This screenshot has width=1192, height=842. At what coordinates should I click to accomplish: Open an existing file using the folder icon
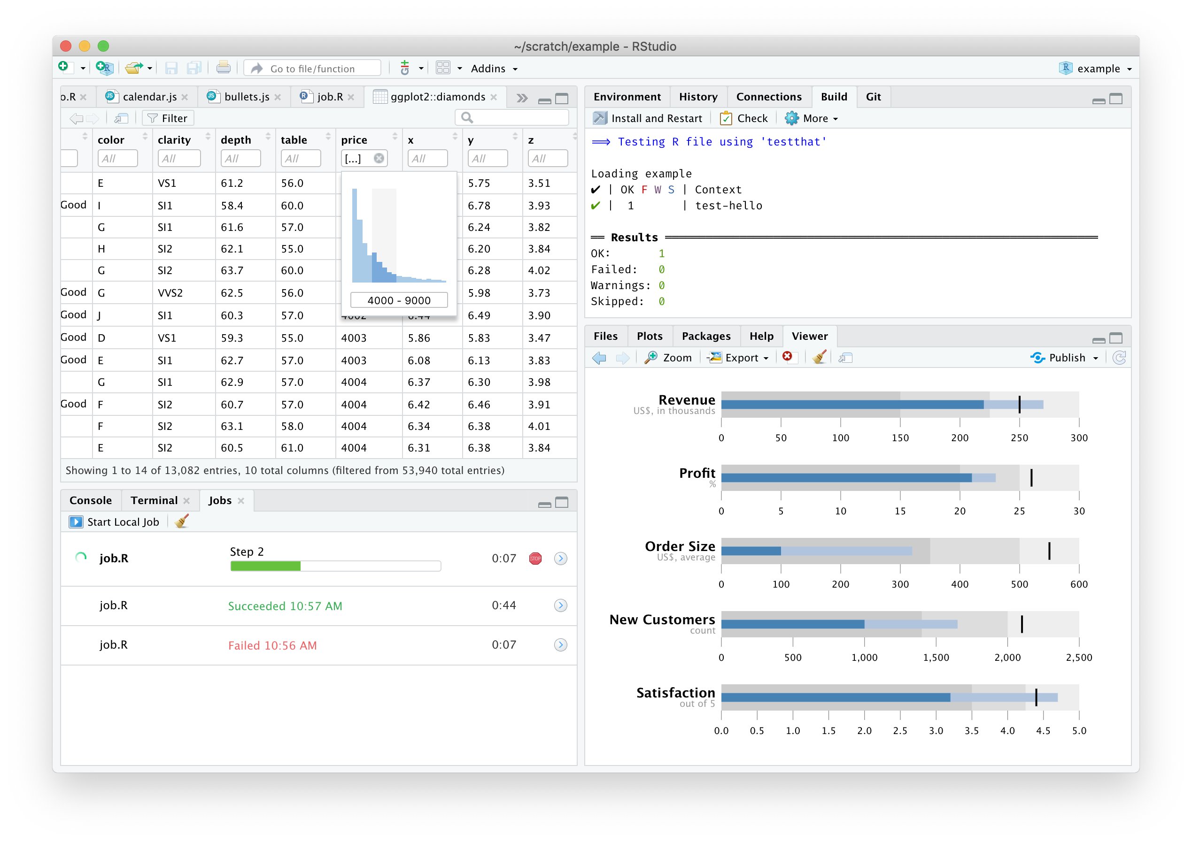tap(134, 68)
